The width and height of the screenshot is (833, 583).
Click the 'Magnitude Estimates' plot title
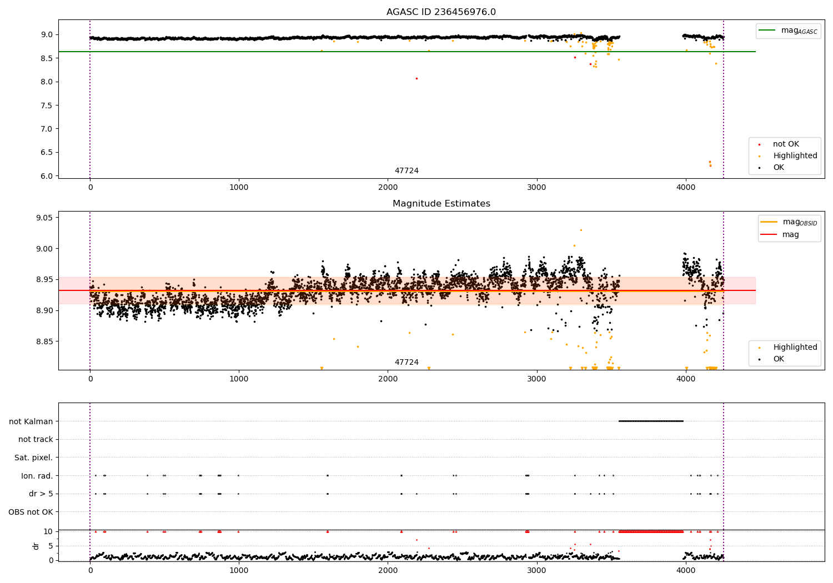pos(441,204)
